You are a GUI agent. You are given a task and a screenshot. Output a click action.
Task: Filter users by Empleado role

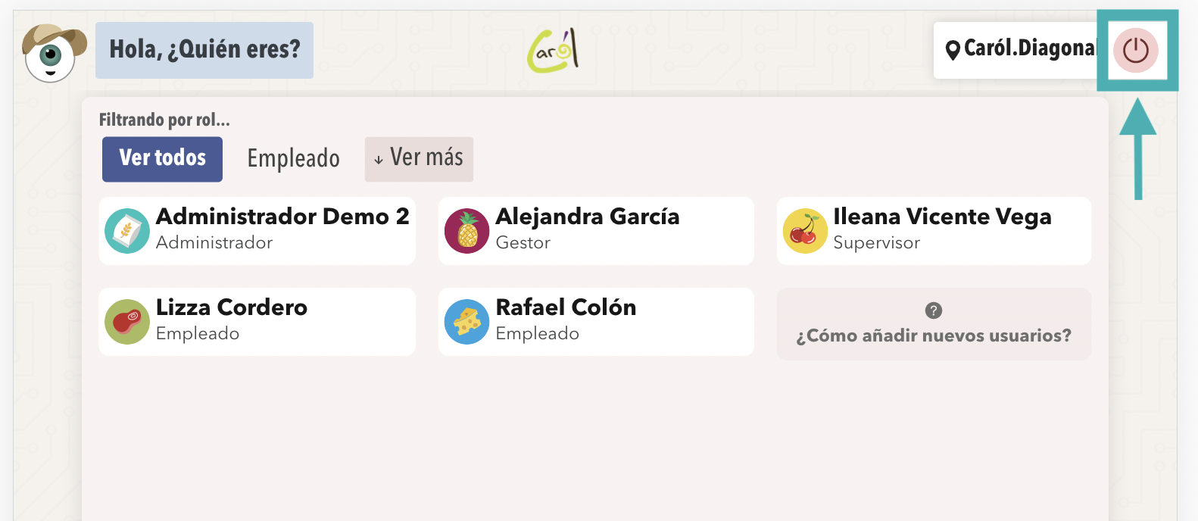pos(294,159)
